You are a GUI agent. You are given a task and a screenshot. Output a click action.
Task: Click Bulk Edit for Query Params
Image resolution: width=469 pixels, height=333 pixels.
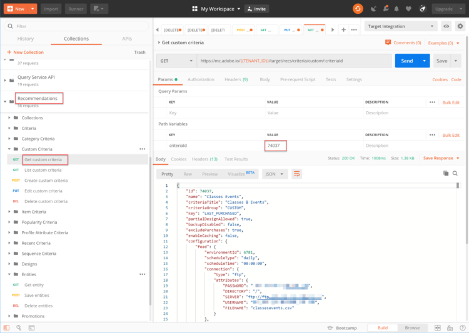tap(451, 102)
